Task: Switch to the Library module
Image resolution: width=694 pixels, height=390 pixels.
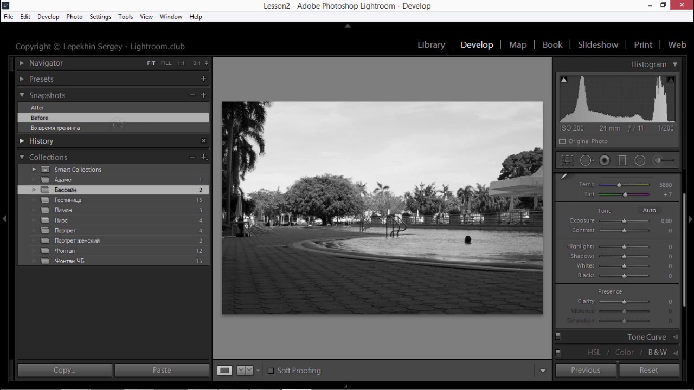Action: click(431, 45)
